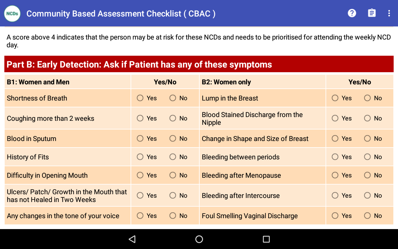Select Yes for Difficulty in Opening Mouth

(x=140, y=175)
